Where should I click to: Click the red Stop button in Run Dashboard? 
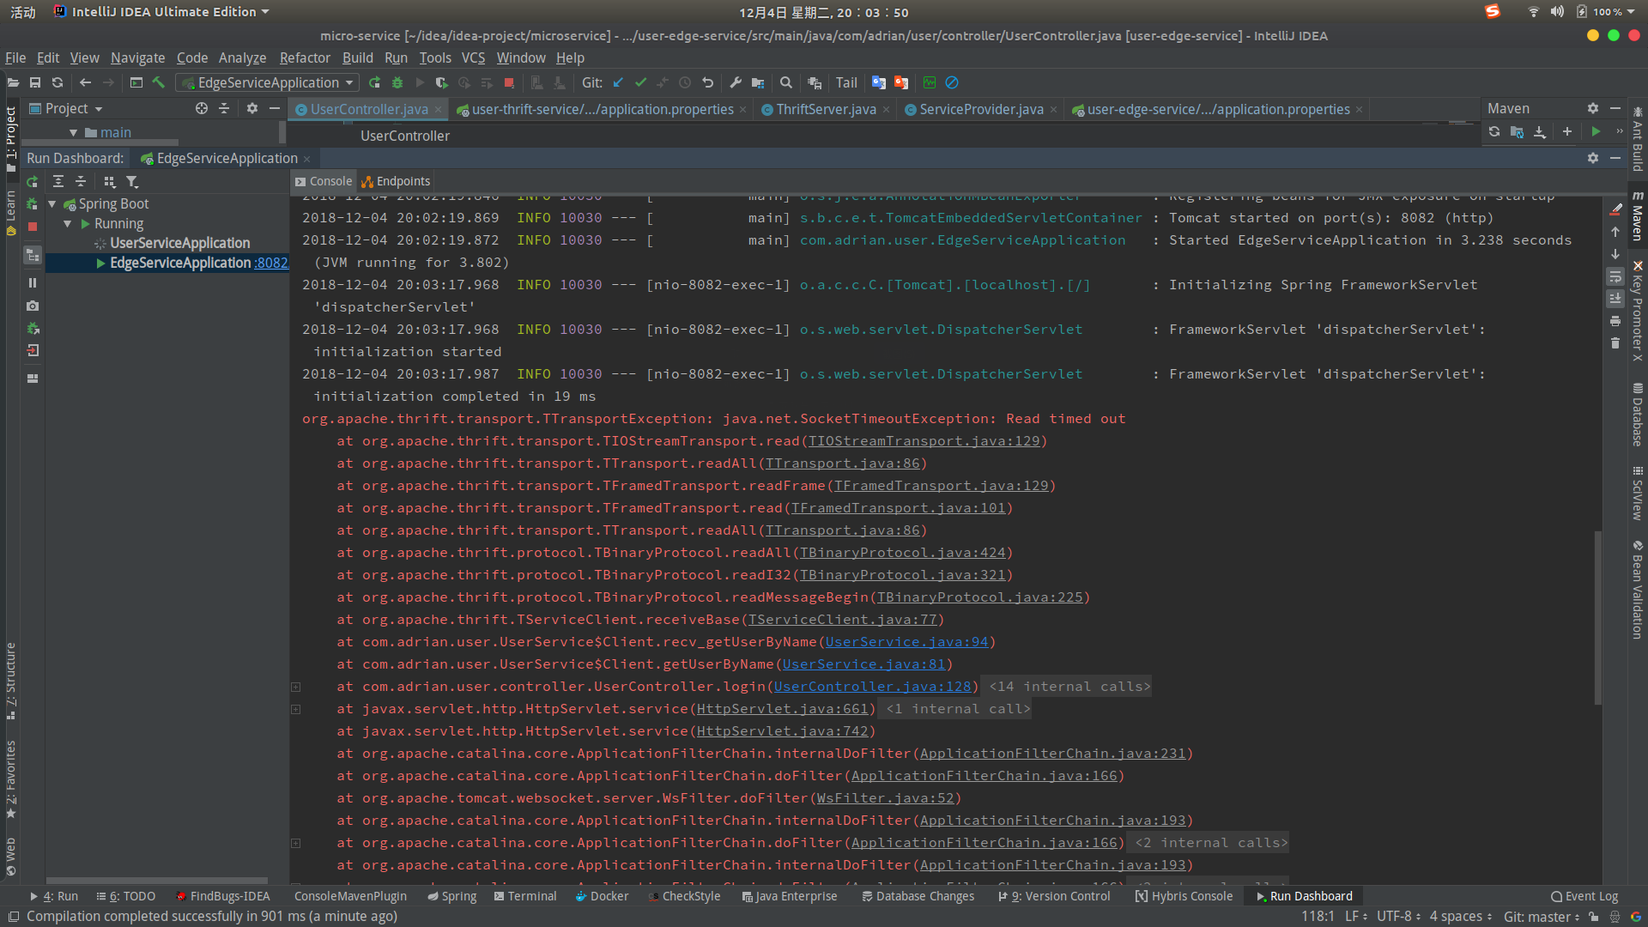[33, 227]
